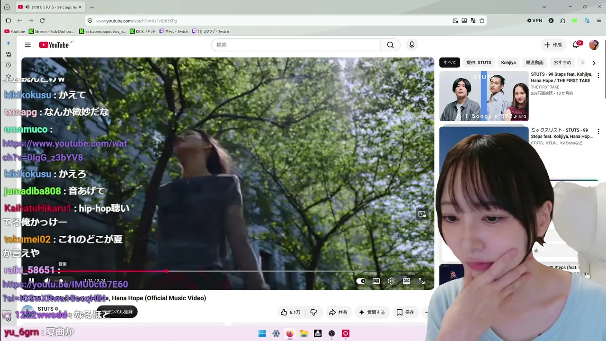Open the sidebar history clock icon
Viewport: 606px width, 341px height.
pos(8,65)
